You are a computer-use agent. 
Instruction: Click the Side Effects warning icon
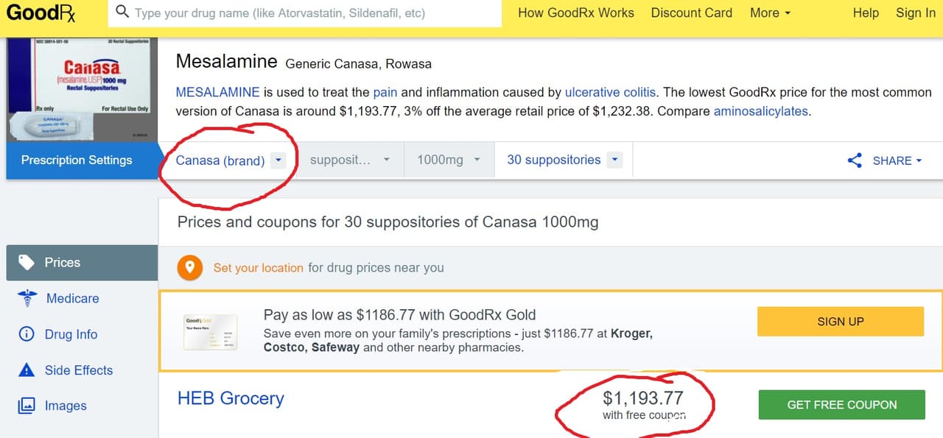[x=27, y=370]
